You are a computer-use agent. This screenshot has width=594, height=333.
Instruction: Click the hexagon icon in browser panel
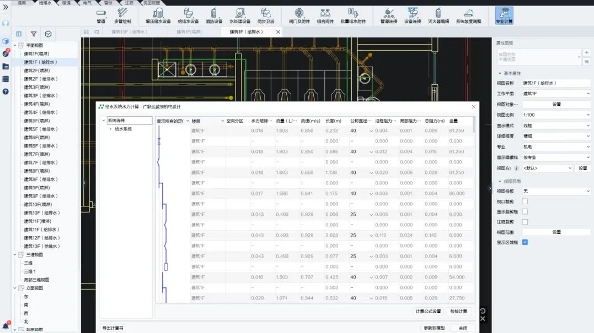pos(48,34)
